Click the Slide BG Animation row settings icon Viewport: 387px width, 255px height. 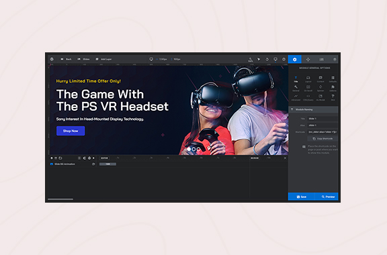[93, 164]
